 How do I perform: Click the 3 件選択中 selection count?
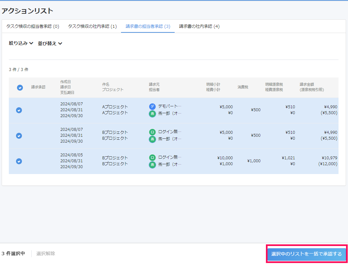(13, 254)
